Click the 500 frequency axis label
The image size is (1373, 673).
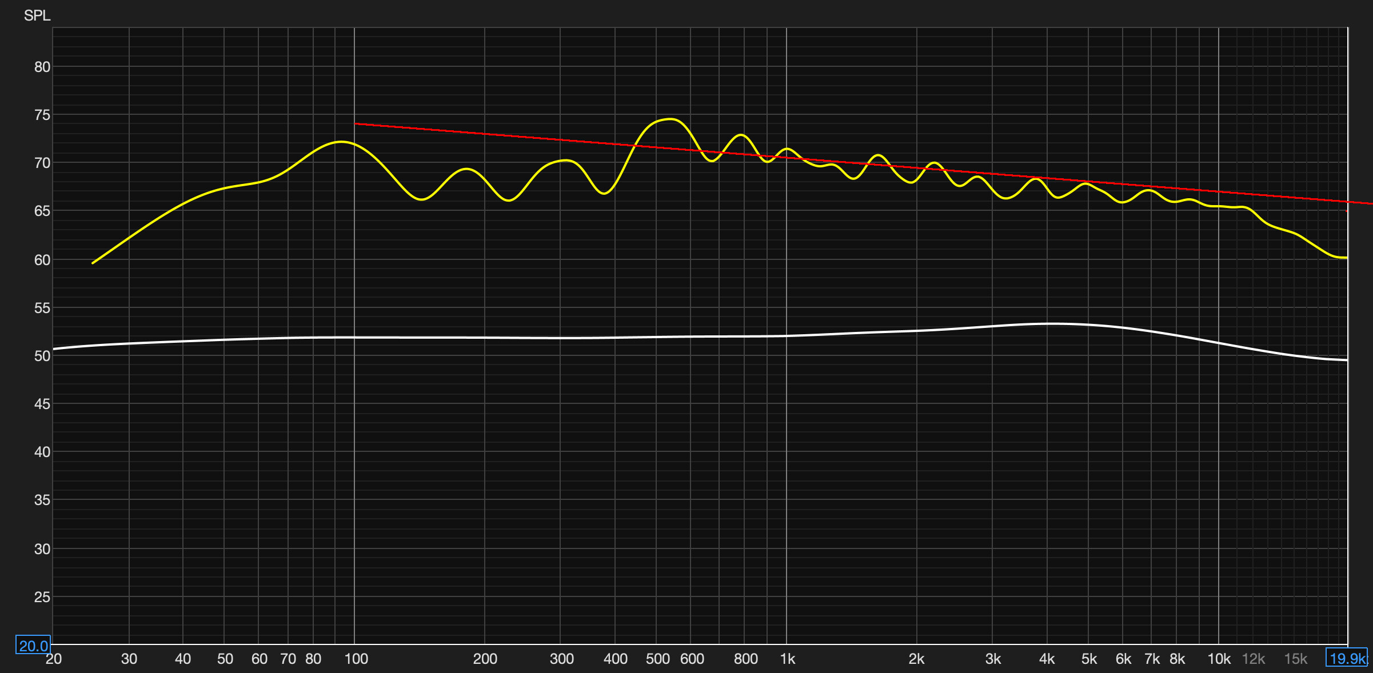tap(658, 659)
